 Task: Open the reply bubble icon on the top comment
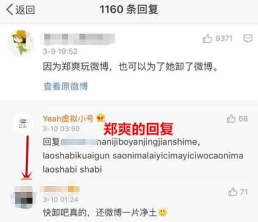(x=248, y=39)
